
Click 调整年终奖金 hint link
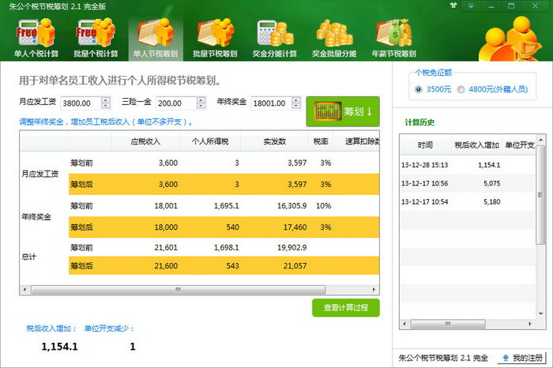(105, 122)
